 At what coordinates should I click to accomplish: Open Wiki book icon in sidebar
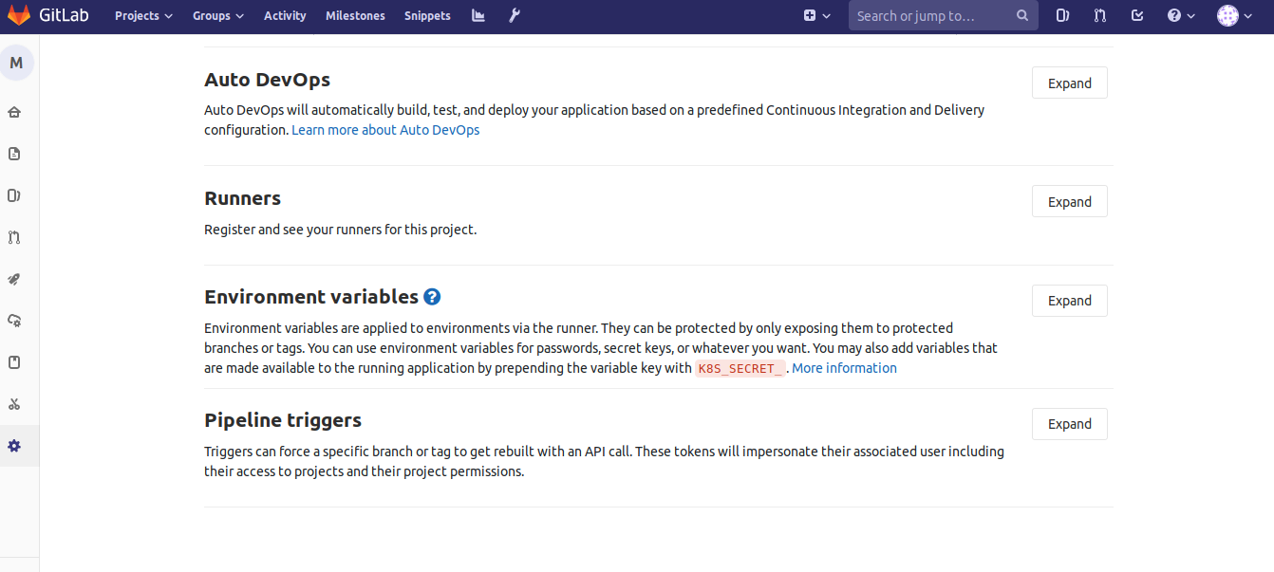coord(14,362)
